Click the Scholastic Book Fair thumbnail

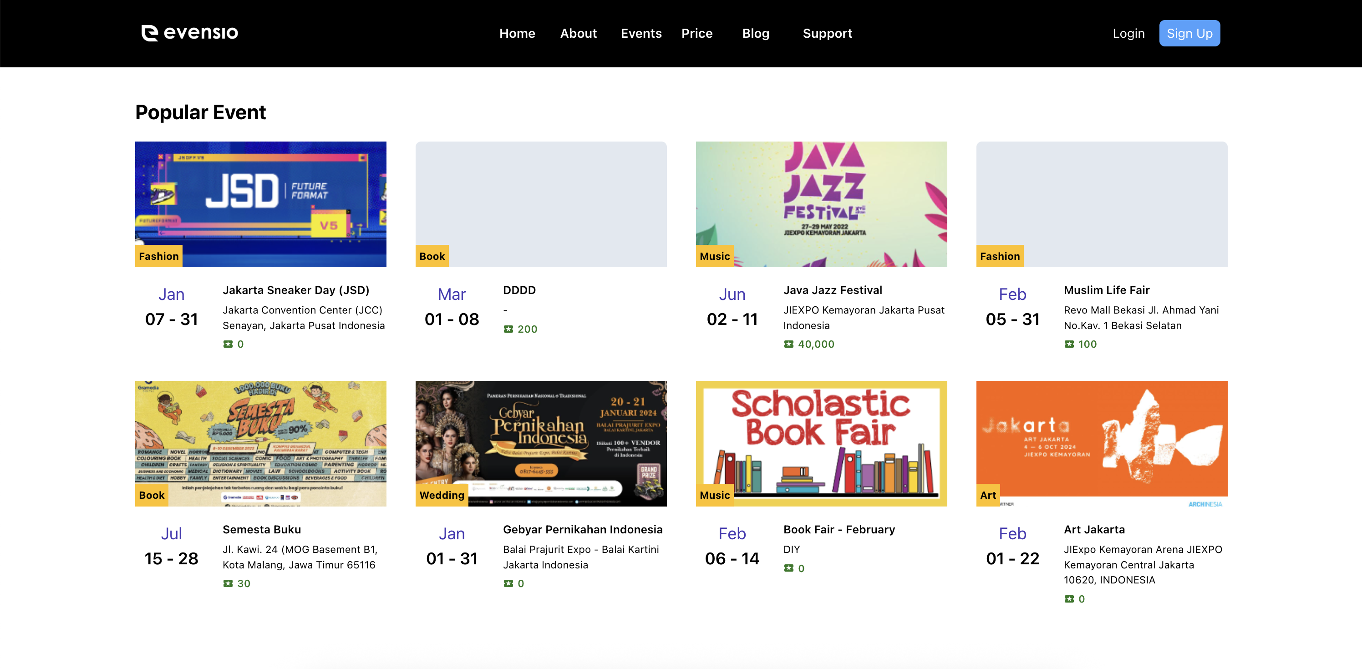pyautogui.click(x=821, y=443)
